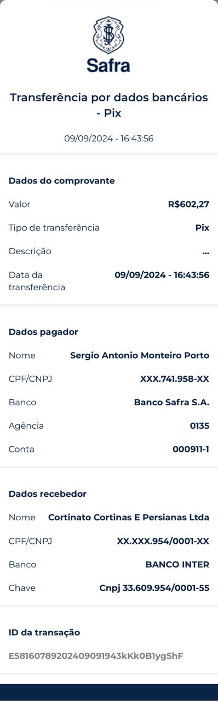Select the 'Dados do comprovante' section heading
This screenshot has height=701, width=218.
tap(62, 181)
